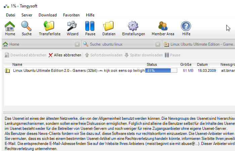The image size is (235, 151).
Task: Open Einstellungen gear settings
Action: pyautogui.click(x=133, y=29)
